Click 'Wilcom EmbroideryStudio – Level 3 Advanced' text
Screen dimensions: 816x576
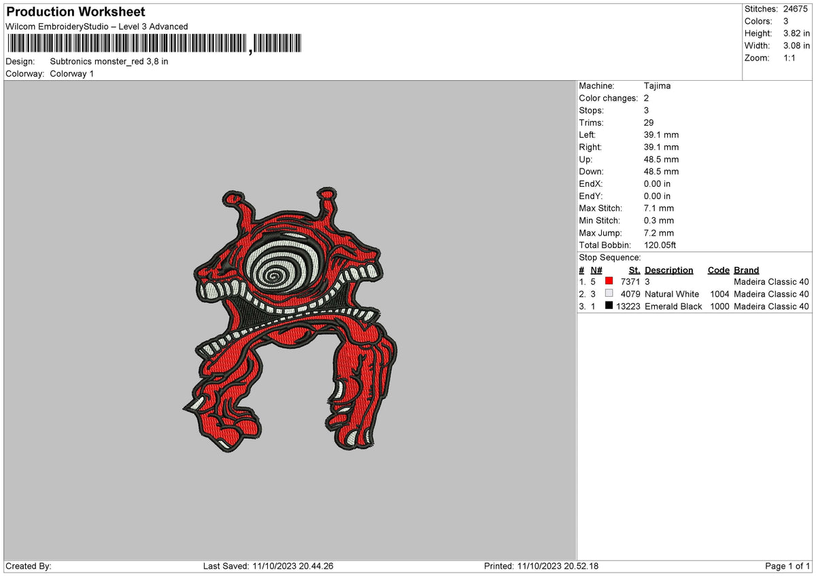click(97, 26)
